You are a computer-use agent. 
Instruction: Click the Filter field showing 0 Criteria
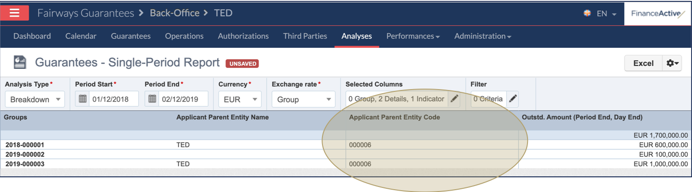(489, 99)
